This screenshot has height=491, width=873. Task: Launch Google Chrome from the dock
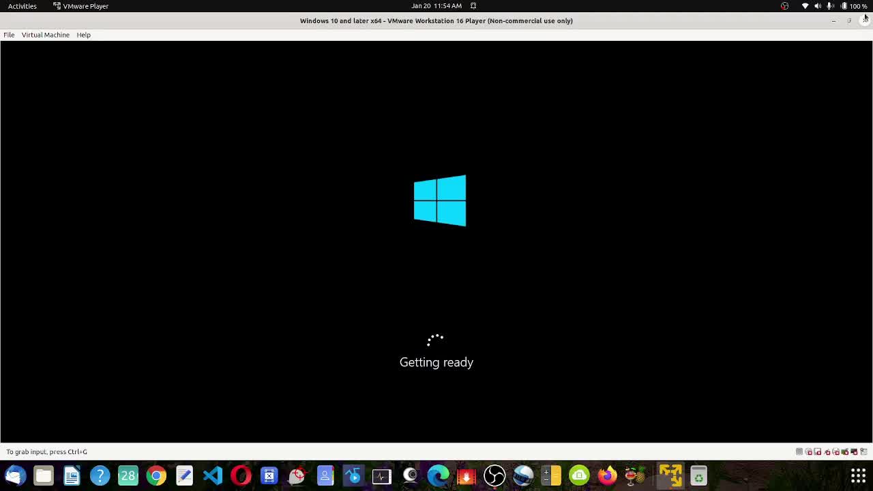[x=156, y=475]
